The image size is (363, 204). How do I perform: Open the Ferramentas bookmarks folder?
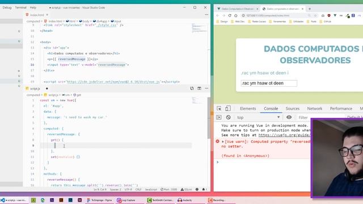coord(277,22)
